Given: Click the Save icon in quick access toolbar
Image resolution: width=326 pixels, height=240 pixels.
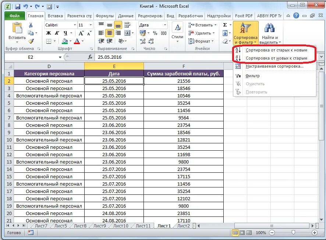Looking at the screenshot, I should (18, 7).
